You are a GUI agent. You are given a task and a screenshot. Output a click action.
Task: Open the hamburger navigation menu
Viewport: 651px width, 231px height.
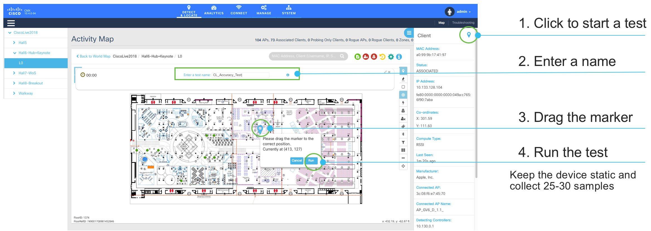[11, 23]
